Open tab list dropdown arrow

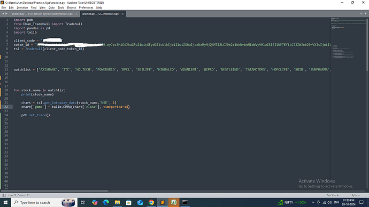[x=365, y=14]
